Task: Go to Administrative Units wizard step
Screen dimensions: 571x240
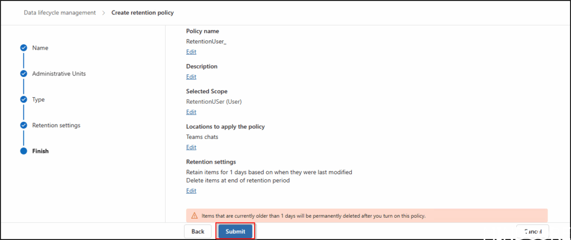Action: tap(59, 74)
